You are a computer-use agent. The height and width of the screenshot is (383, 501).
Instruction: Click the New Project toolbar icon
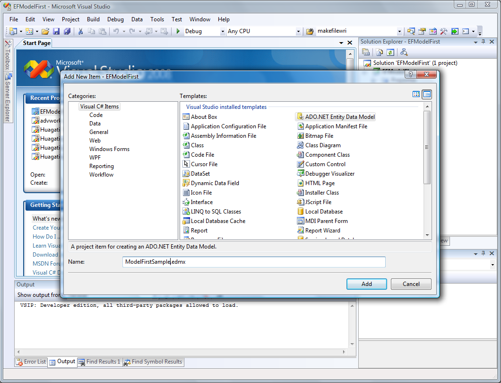coord(13,31)
